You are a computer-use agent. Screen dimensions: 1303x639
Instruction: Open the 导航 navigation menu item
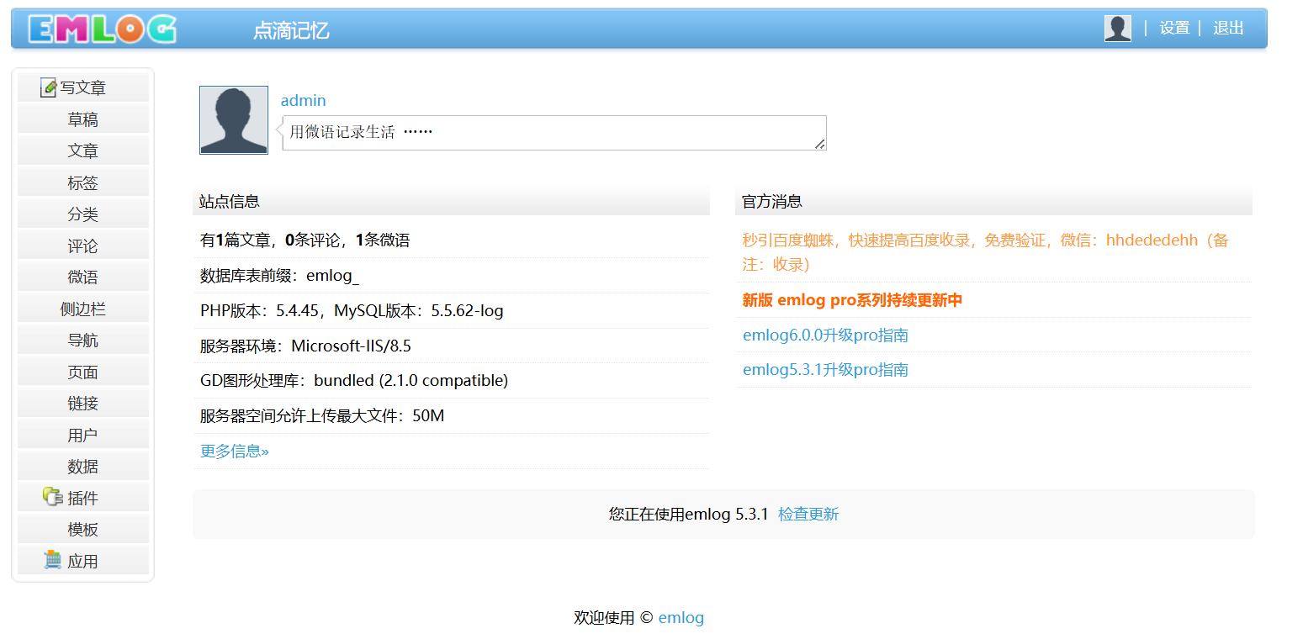[x=83, y=341]
